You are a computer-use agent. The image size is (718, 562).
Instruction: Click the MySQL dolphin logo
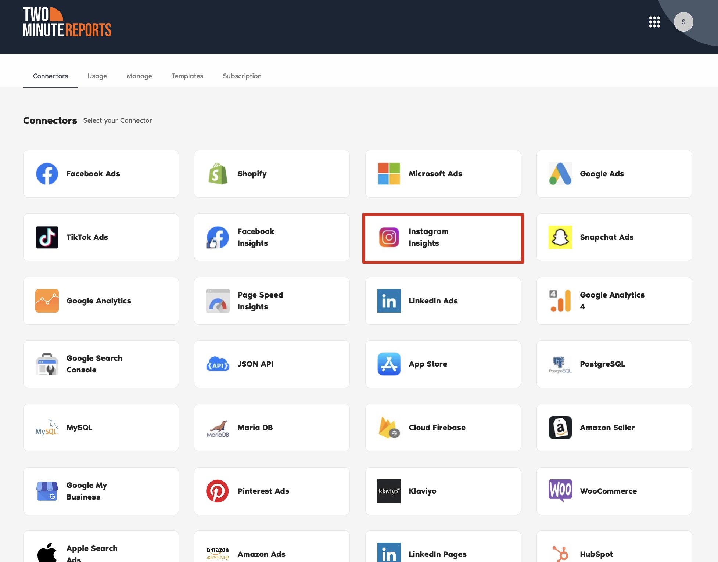(47, 428)
